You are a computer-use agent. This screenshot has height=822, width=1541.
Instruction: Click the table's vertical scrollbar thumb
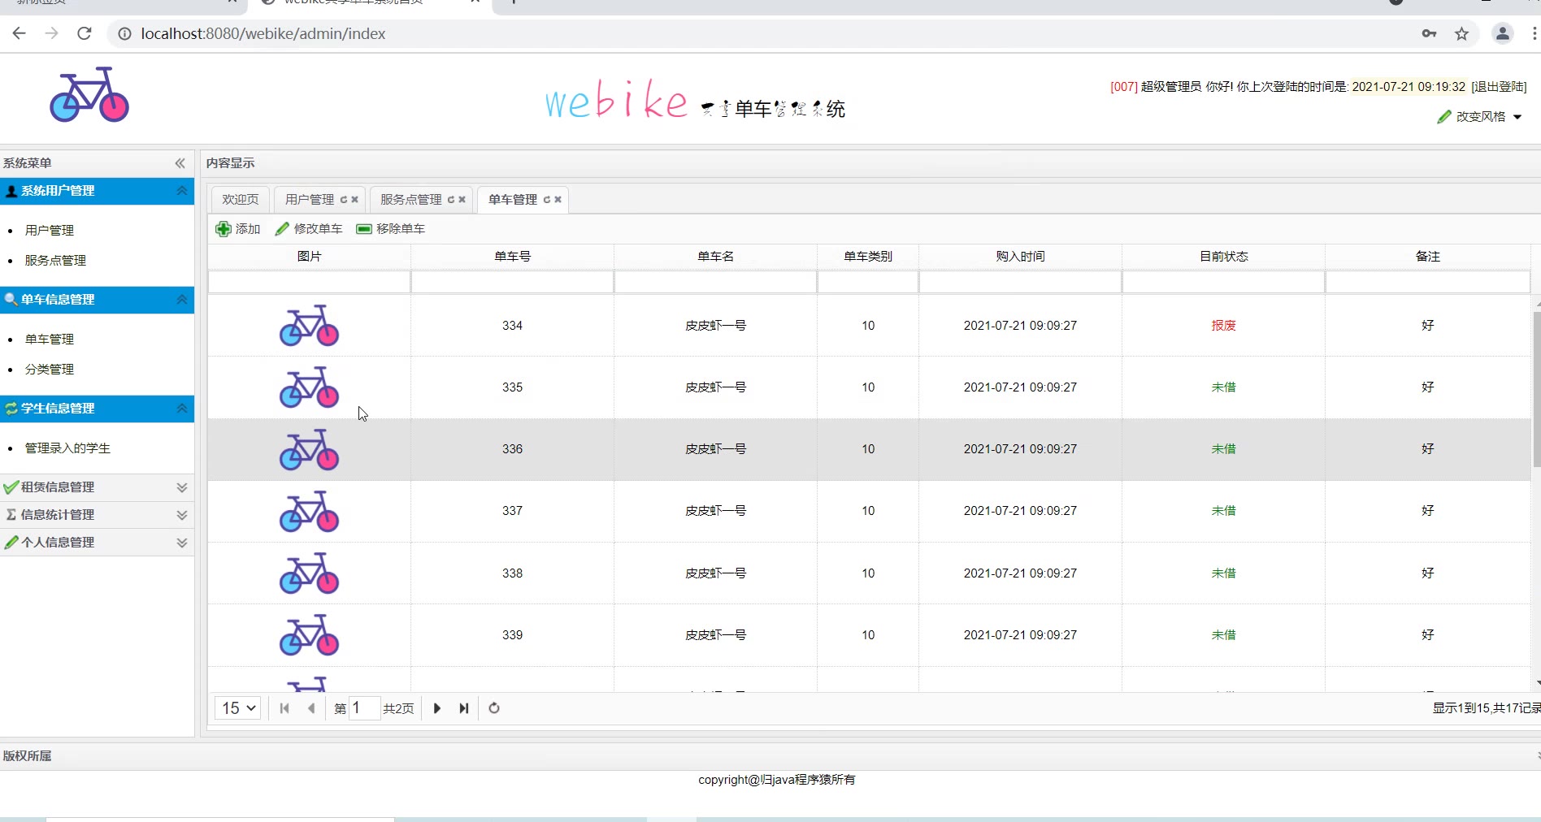(1536, 390)
